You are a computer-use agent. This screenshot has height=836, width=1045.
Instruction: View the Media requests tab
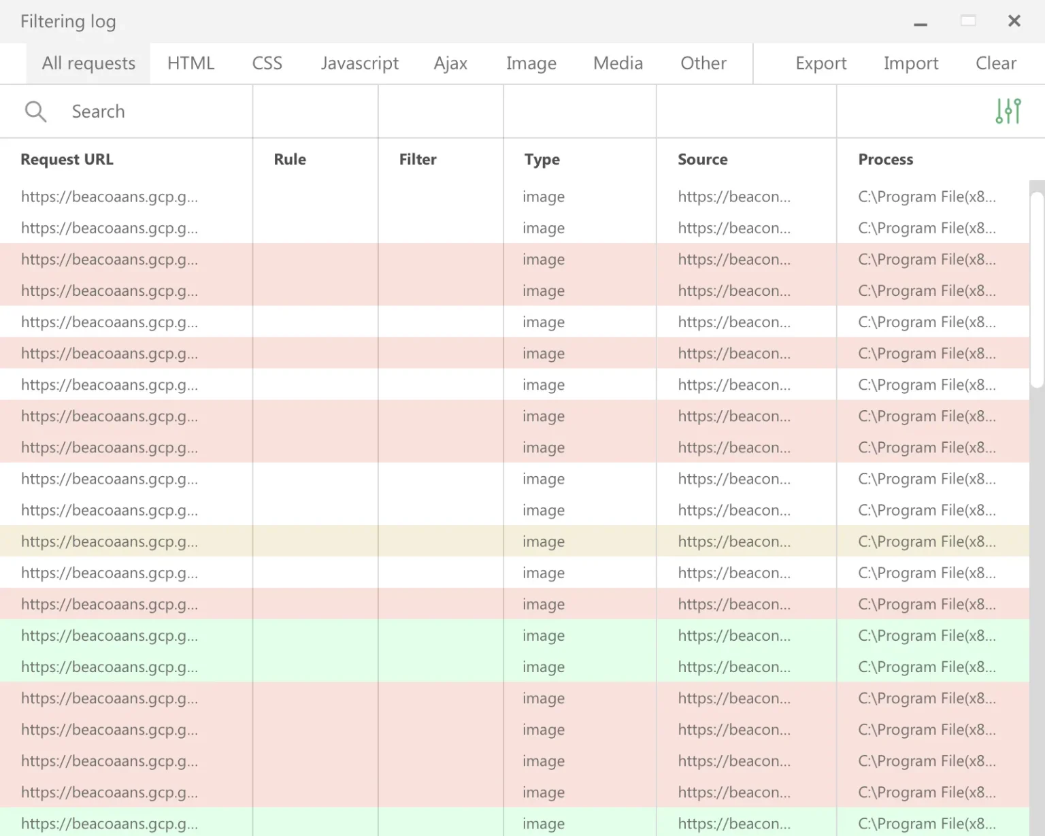[x=618, y=63]
